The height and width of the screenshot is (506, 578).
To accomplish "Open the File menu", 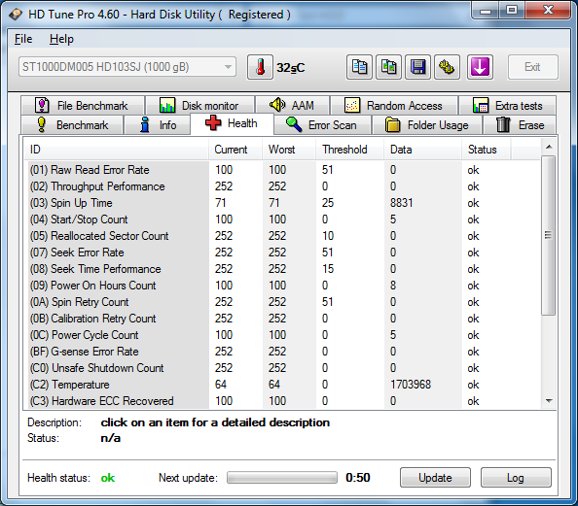I will click(x=23, y=39).
